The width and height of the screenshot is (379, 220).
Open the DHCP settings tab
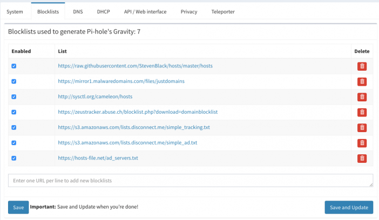[104, 11]
